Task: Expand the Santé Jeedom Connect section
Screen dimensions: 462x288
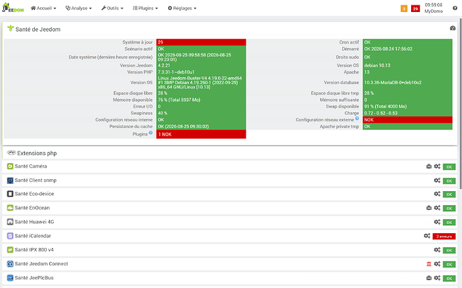Action: pos(230,264)
